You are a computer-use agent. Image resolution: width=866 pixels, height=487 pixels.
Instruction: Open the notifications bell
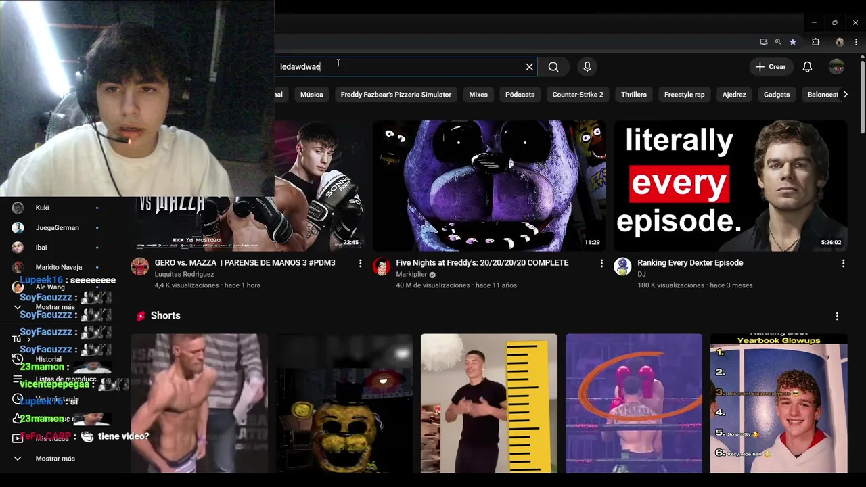tap(807, 66)
